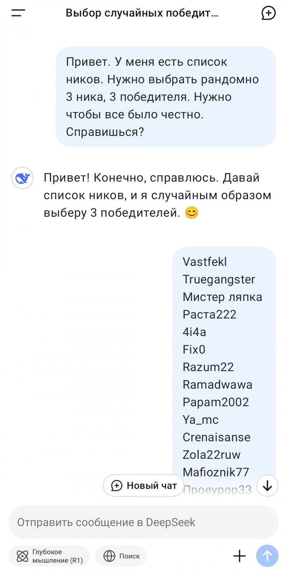This screenshot has width=287, height=573.
Task: Start new chat via top-right plus bubble
Action: (x=268, y=13)
